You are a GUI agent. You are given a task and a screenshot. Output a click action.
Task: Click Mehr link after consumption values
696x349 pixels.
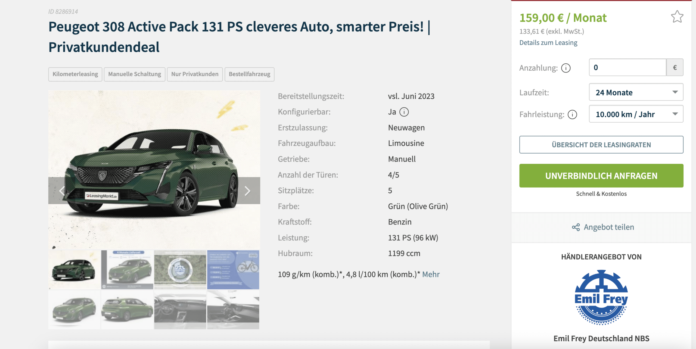(x=431, y=275)
